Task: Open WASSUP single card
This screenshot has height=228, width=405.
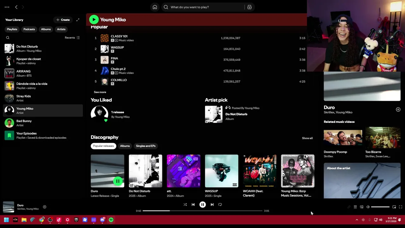Action: point(221,176)
